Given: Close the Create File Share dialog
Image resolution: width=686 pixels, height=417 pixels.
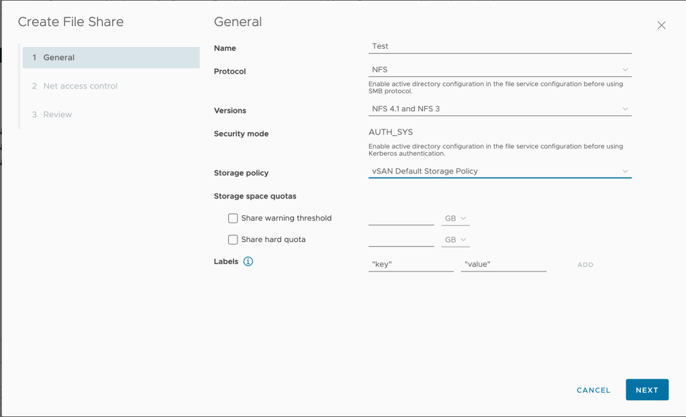Looking at the screenshot, I should point(661,25).
